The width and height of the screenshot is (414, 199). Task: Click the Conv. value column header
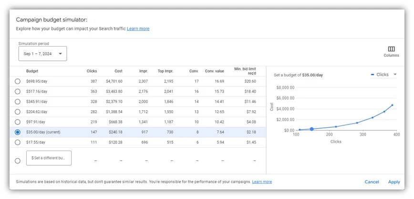(215, 71)
